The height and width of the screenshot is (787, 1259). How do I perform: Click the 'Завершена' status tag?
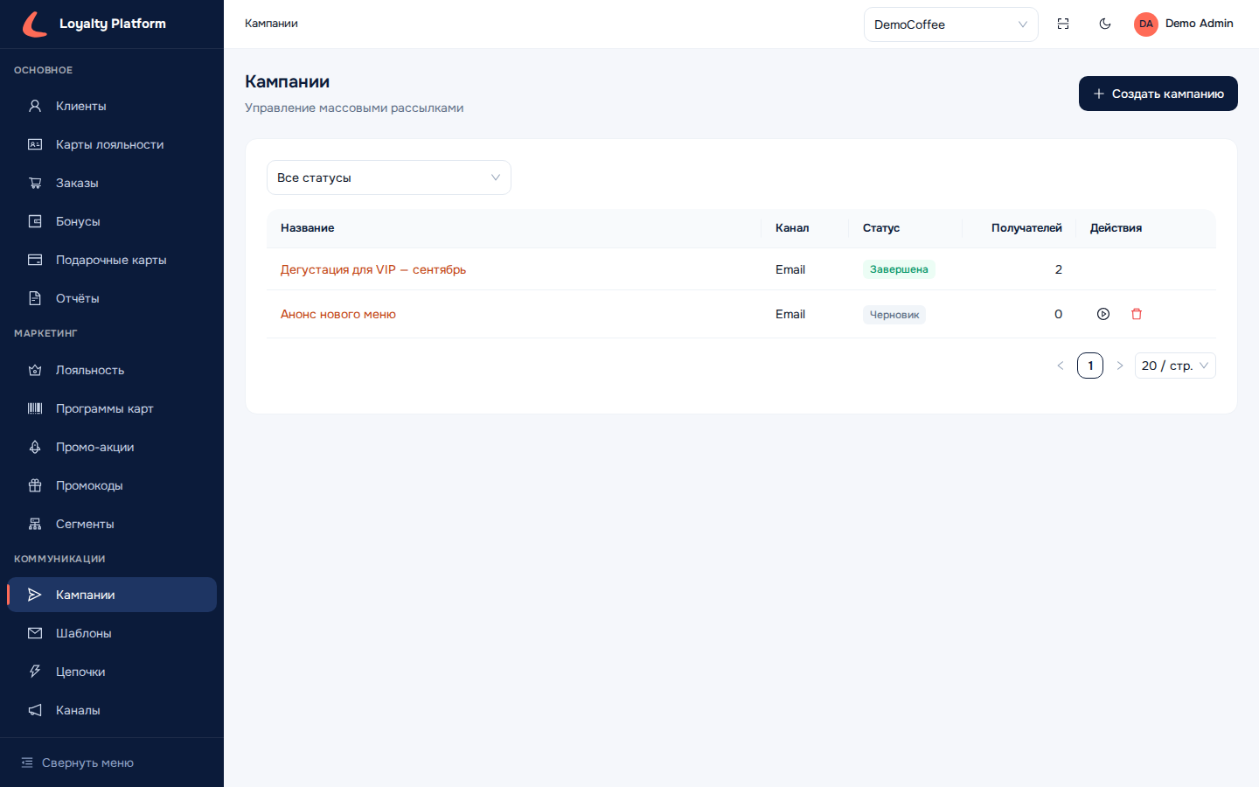click(899, 269)
